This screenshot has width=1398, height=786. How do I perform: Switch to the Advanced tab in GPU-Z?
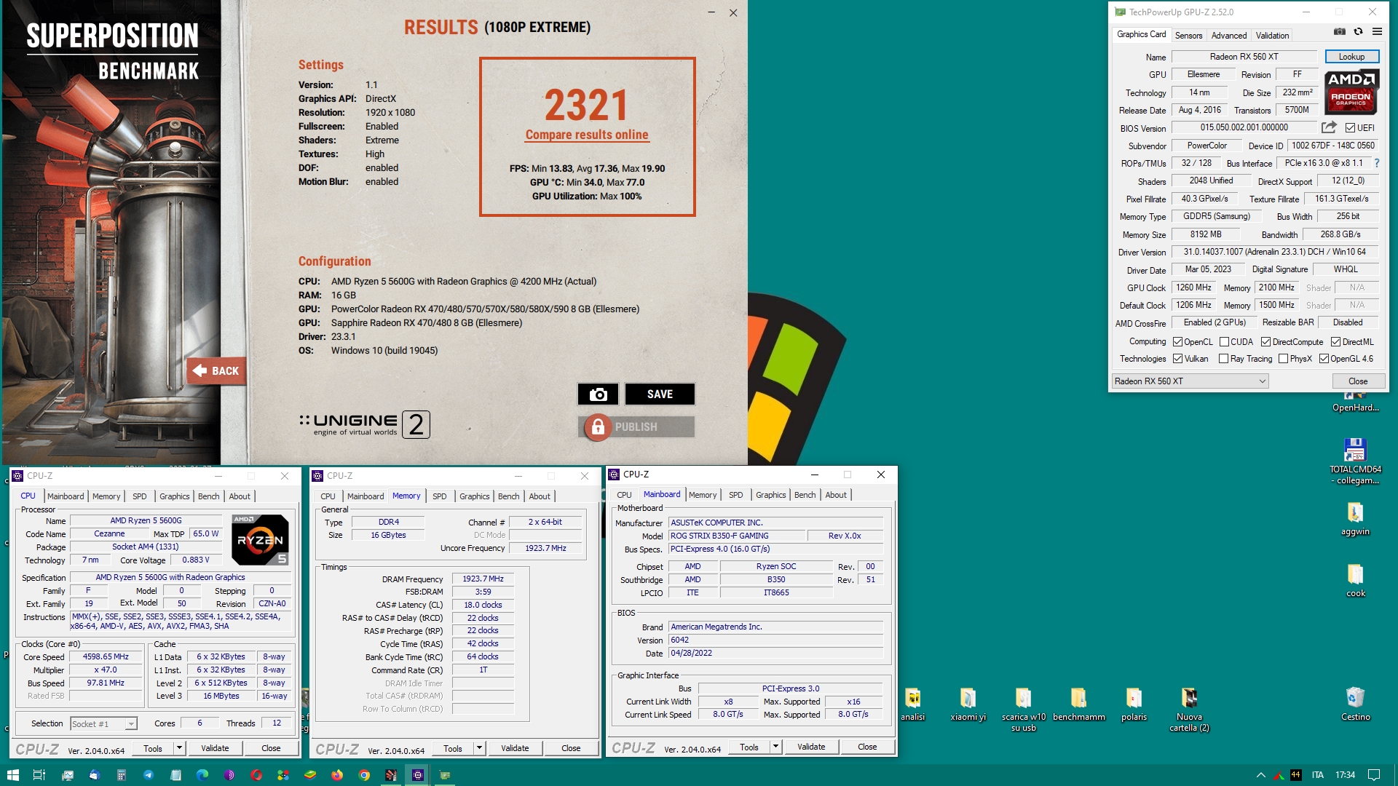[x=1229, y=35]
